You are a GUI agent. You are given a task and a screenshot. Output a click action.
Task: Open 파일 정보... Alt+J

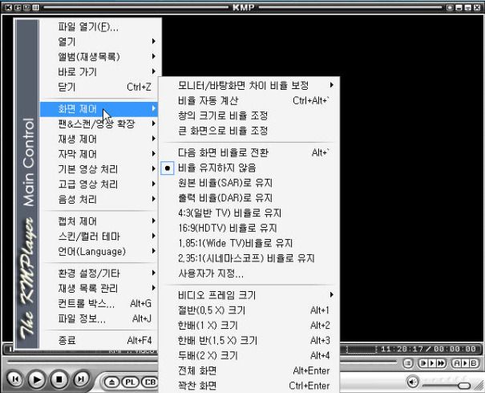(99, 318)
